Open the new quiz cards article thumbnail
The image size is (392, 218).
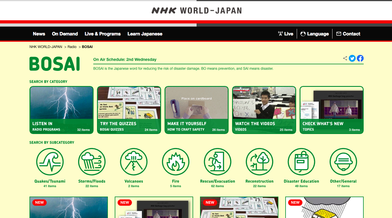tap(239, 207)
